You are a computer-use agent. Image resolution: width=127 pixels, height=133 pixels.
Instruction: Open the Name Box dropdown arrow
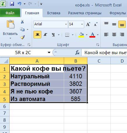(x=49, y=53)
